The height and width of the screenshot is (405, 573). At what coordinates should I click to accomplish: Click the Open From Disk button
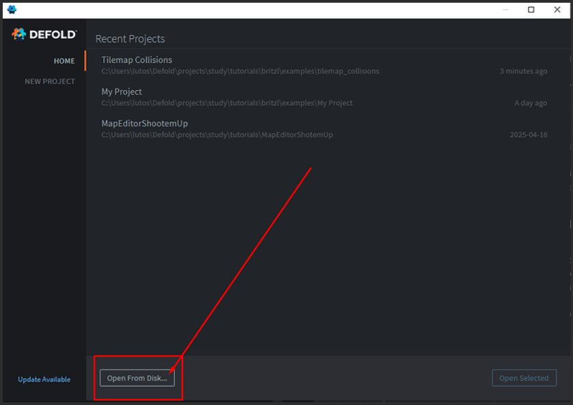click(x=137, y=378)
